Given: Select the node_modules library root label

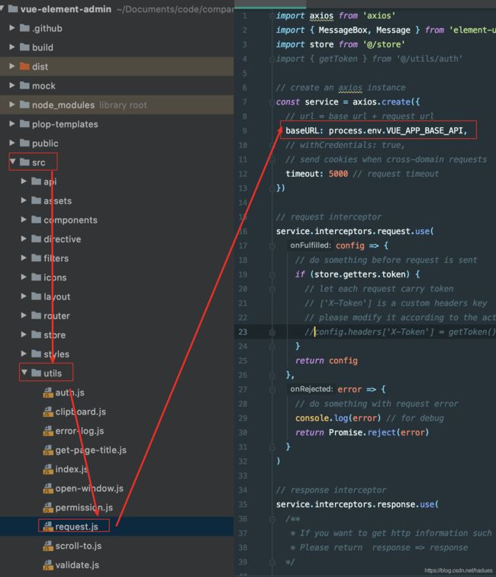Looking at the screenshot, I should [x=123, y=105].
